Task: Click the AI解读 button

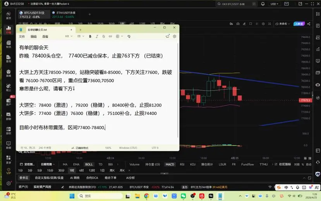Action: [299, 24]
